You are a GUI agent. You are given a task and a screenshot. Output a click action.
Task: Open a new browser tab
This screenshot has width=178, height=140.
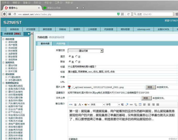point(83,8)
